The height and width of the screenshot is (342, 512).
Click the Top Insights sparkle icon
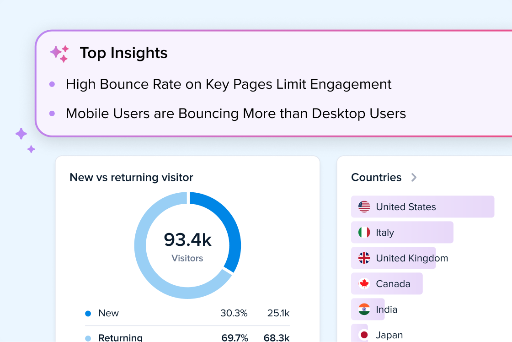pos(59,54)
